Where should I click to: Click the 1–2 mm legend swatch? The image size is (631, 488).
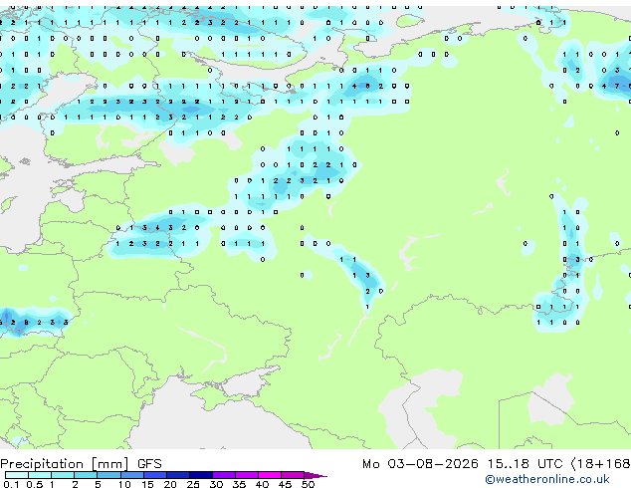pos(63,475)
